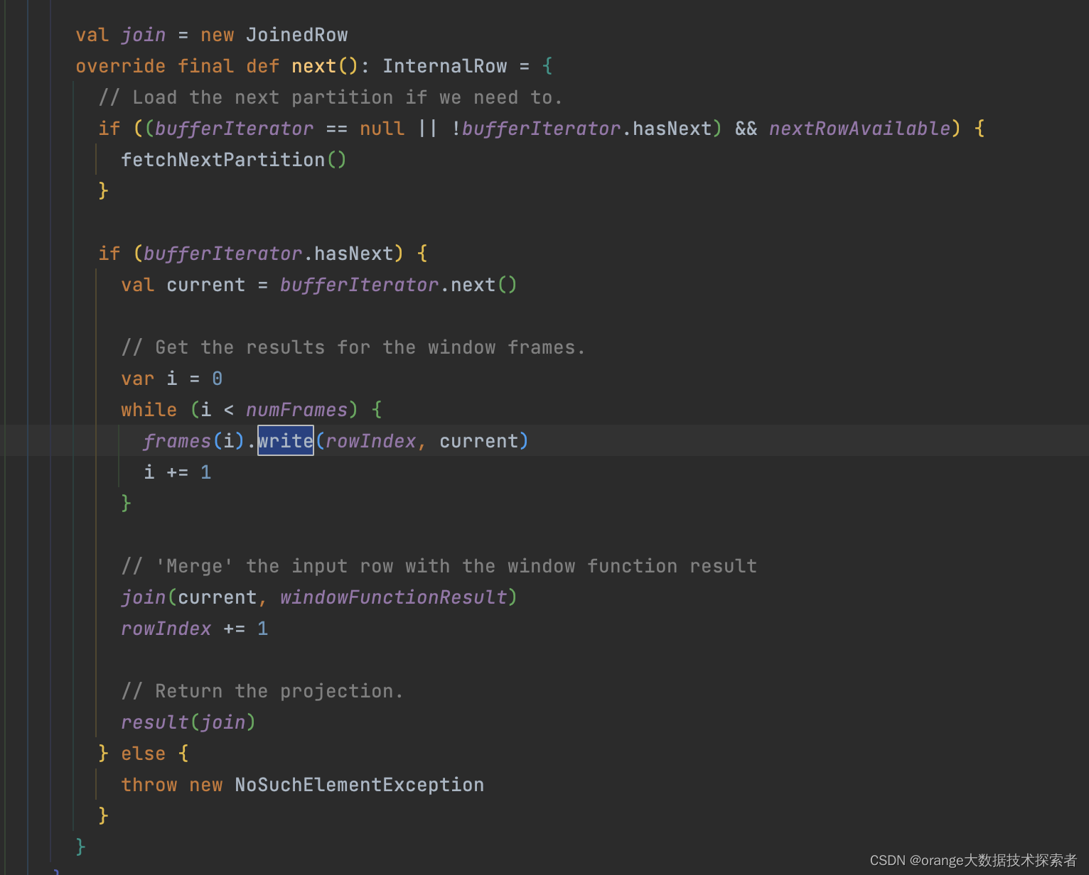
Task: Click 'frames' in frames(i) call
Action: coord(178,441)
